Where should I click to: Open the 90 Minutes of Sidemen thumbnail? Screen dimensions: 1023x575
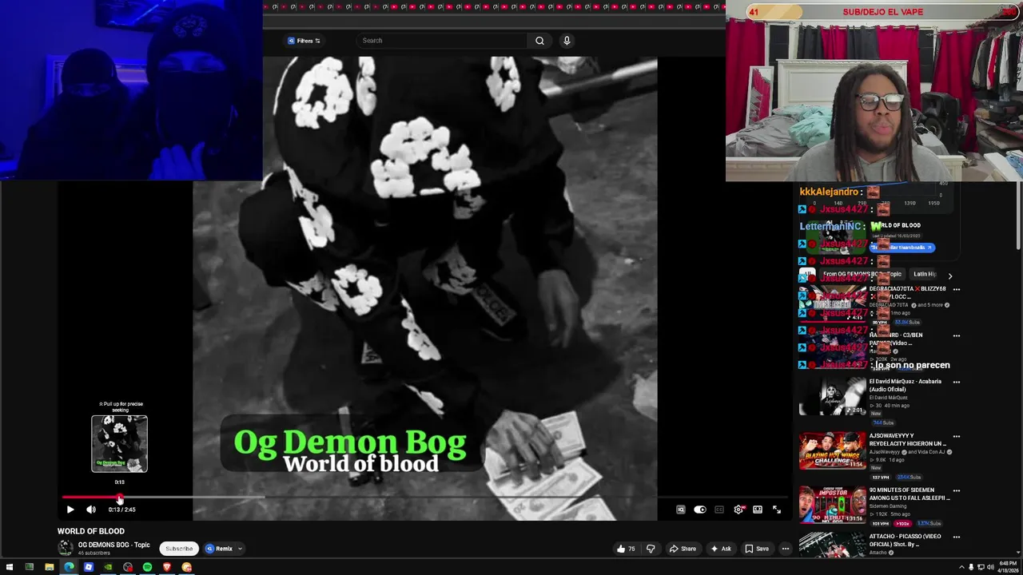coord(832,506)
